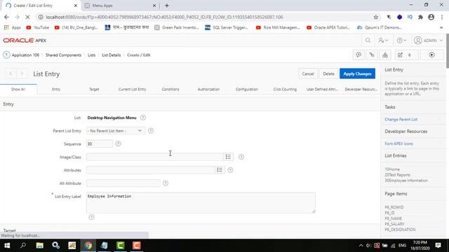This screenshot has height=252, width=449.
Task: Open a new browser tab
Action: point(167,6)
